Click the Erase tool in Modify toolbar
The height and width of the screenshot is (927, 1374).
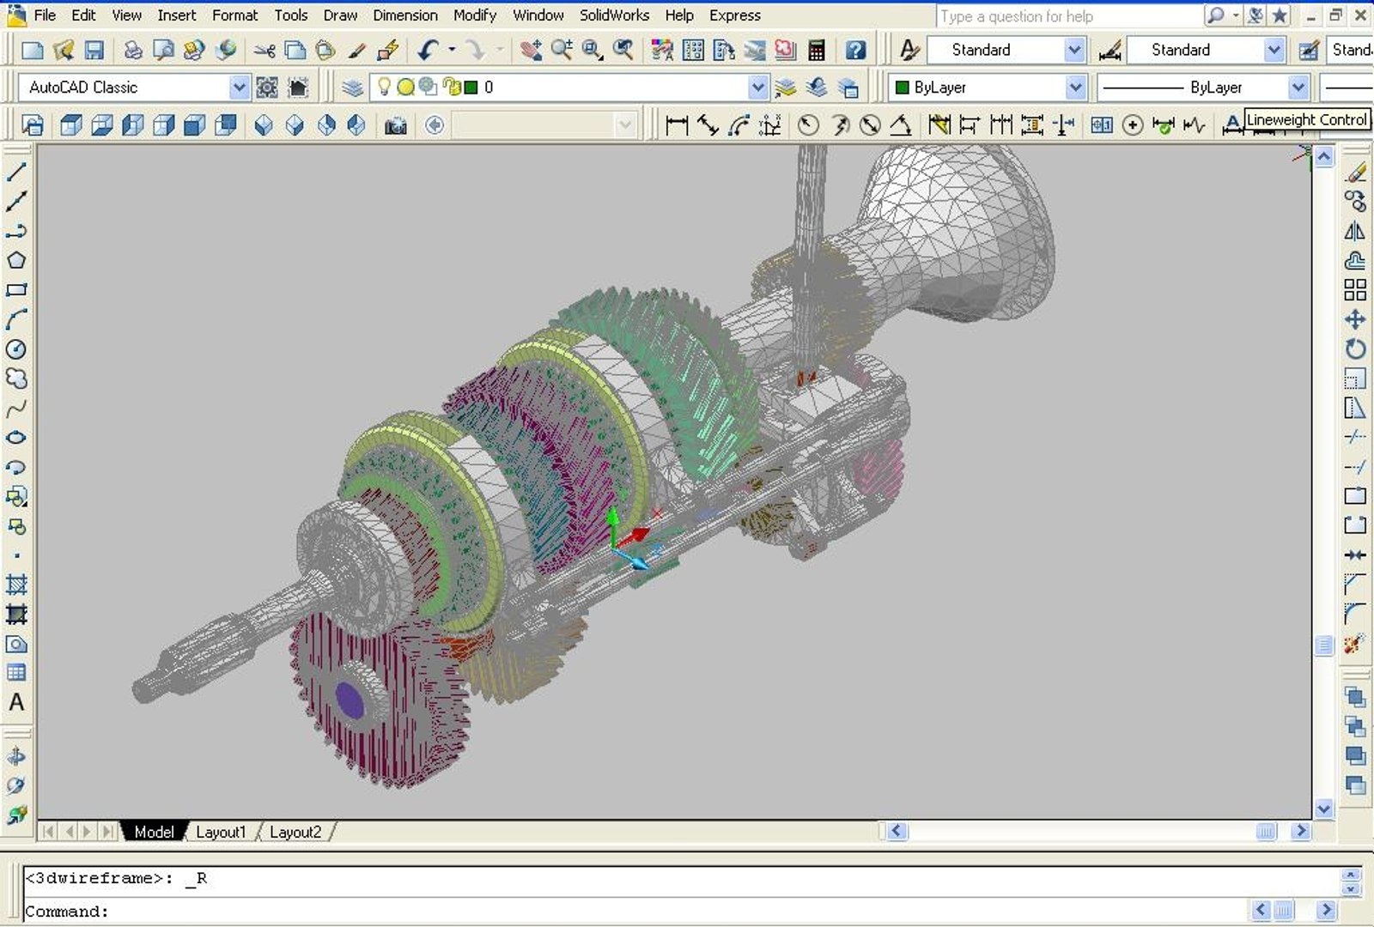pyautogui.click(x=1355, y=173)
